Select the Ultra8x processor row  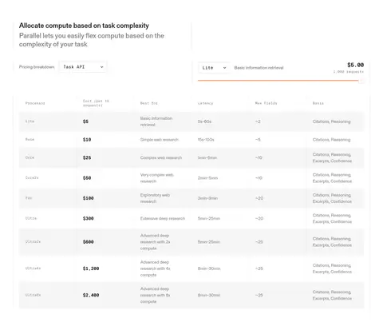tap(191, 295)
